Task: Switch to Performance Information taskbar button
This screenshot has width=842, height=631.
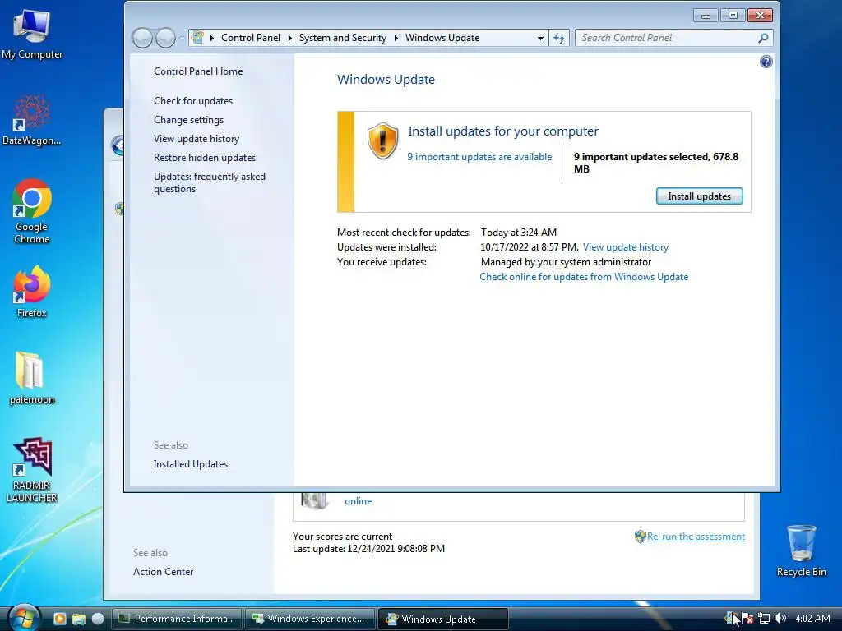Action: (x=177, y=619)
